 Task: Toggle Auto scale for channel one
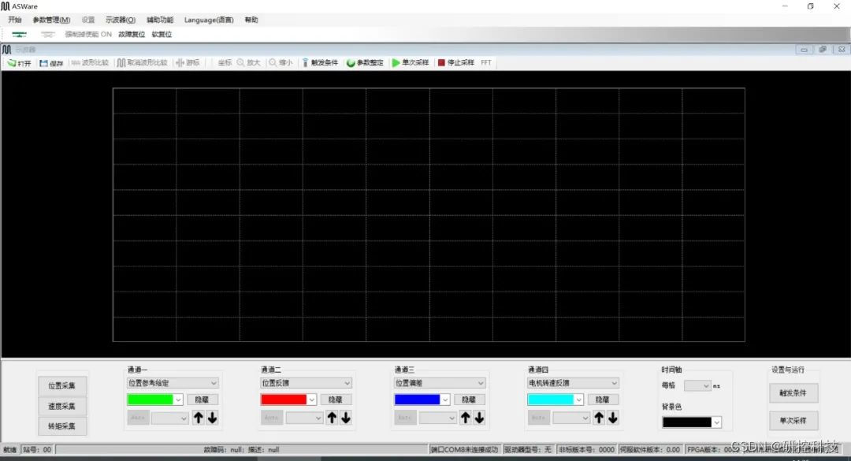[x=138, y=418]
